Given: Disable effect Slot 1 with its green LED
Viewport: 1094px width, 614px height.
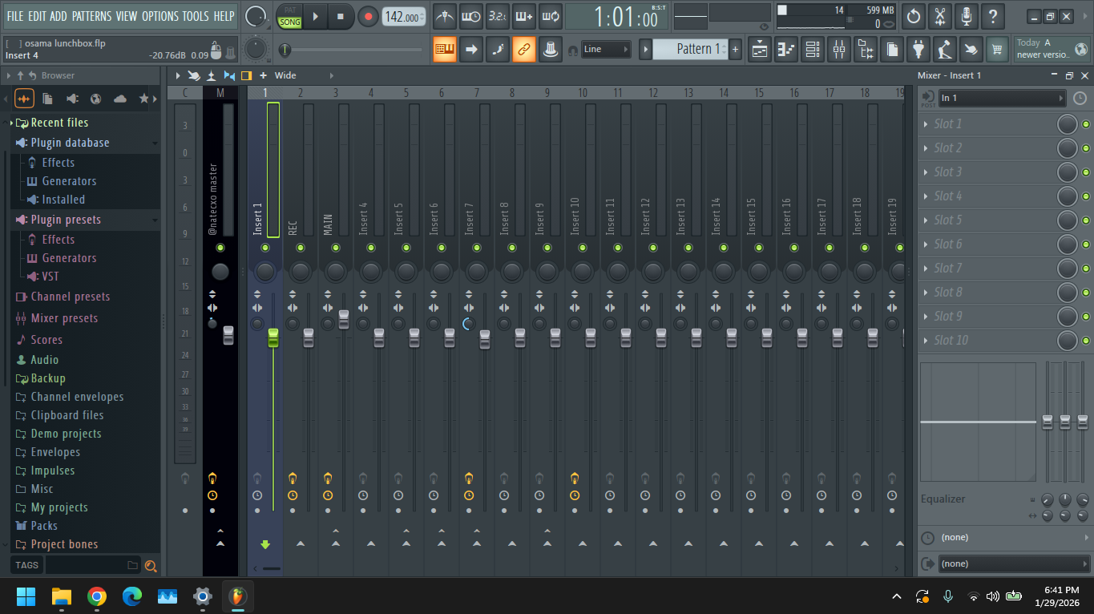Looking at the screenshot, I should pyautogui.click(x=1086, y=124).
